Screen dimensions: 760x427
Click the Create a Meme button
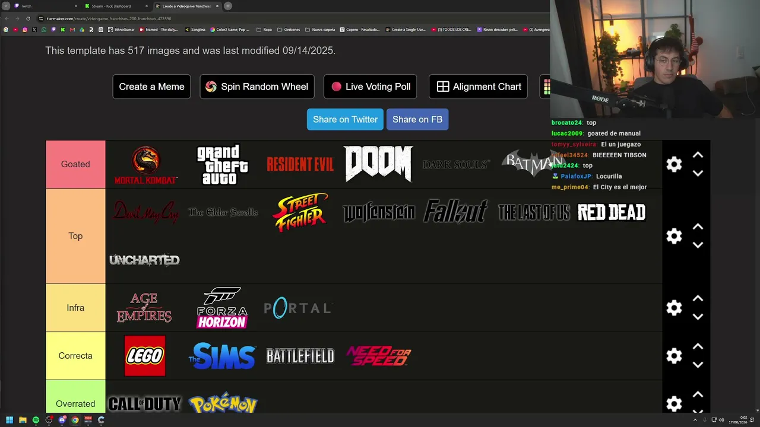click(151, 87)
